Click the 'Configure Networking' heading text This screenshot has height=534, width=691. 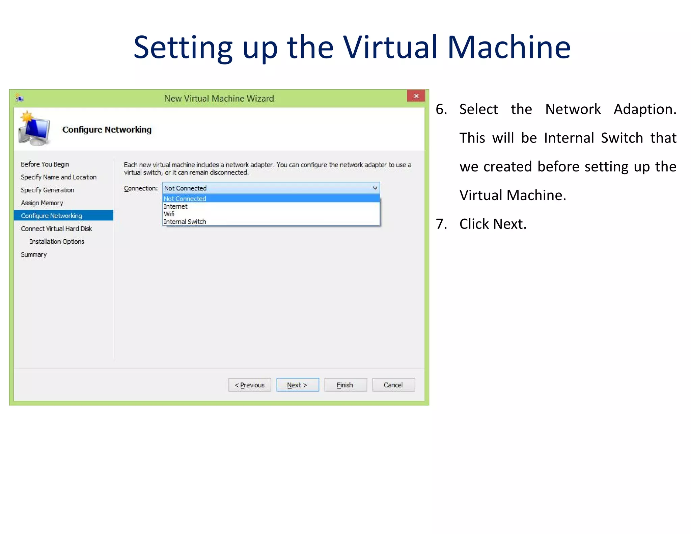click(x=107, y=130)
